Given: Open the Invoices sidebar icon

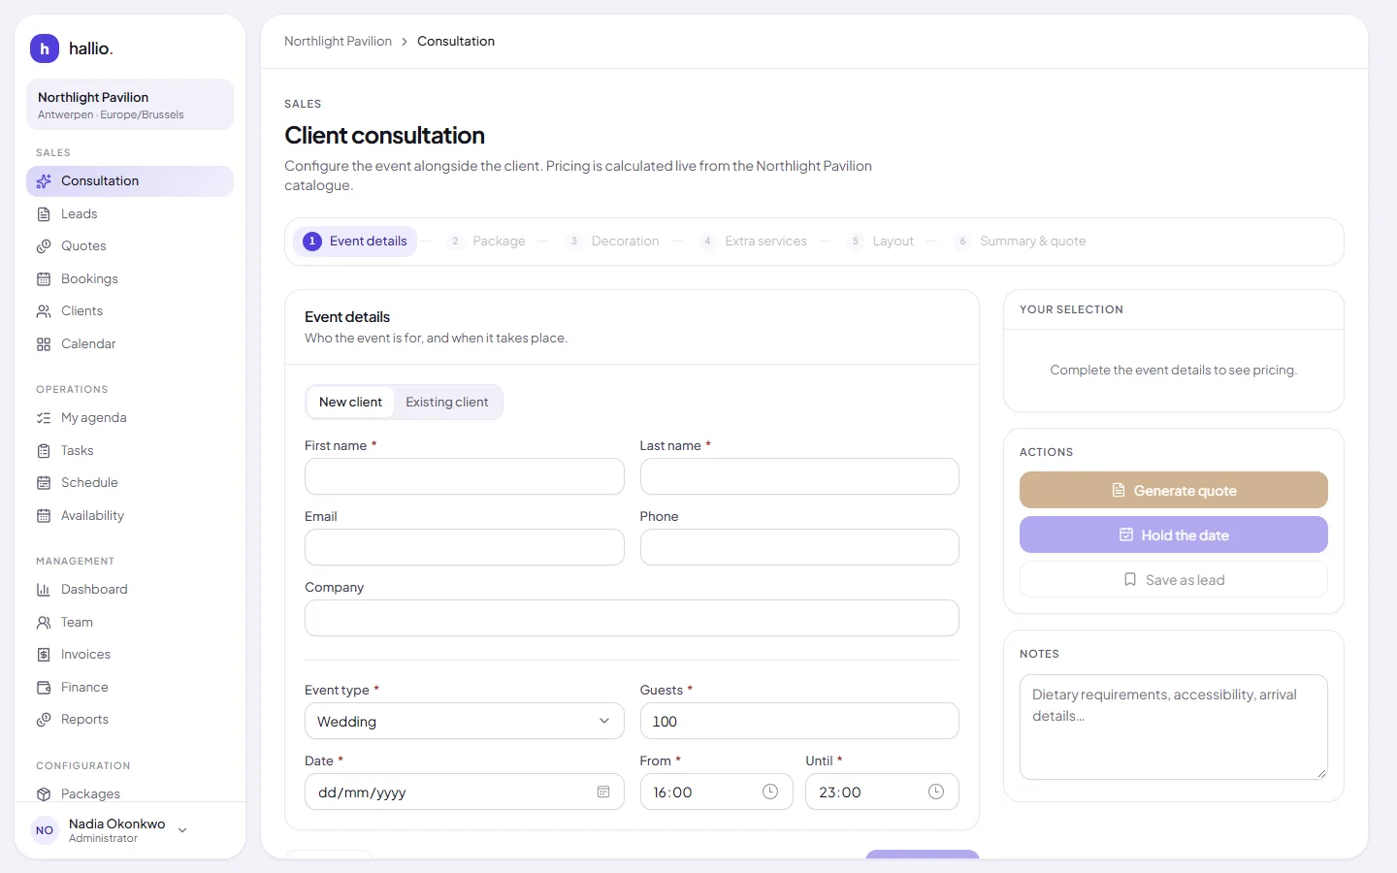Looking at the screenshot, I should click(x=44, y=655).
